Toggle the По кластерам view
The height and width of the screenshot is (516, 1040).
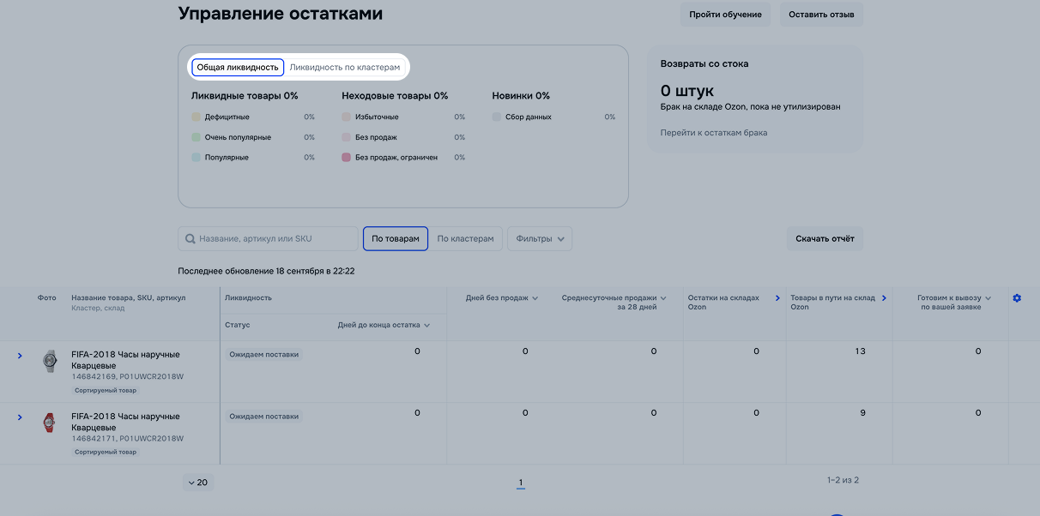click(465, 239)
